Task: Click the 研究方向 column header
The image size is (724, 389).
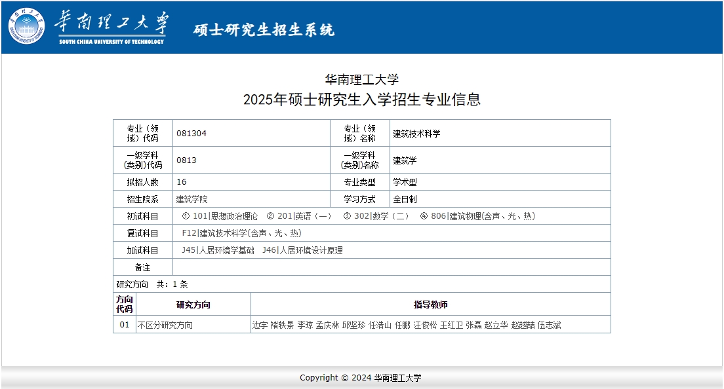Action: (193, 305)
